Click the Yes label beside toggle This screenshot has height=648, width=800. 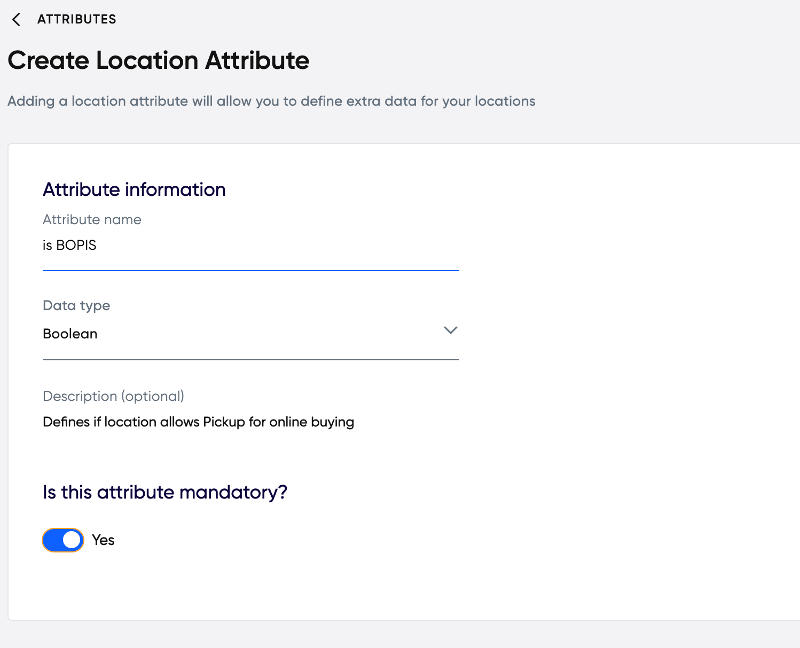coord(103,540)
